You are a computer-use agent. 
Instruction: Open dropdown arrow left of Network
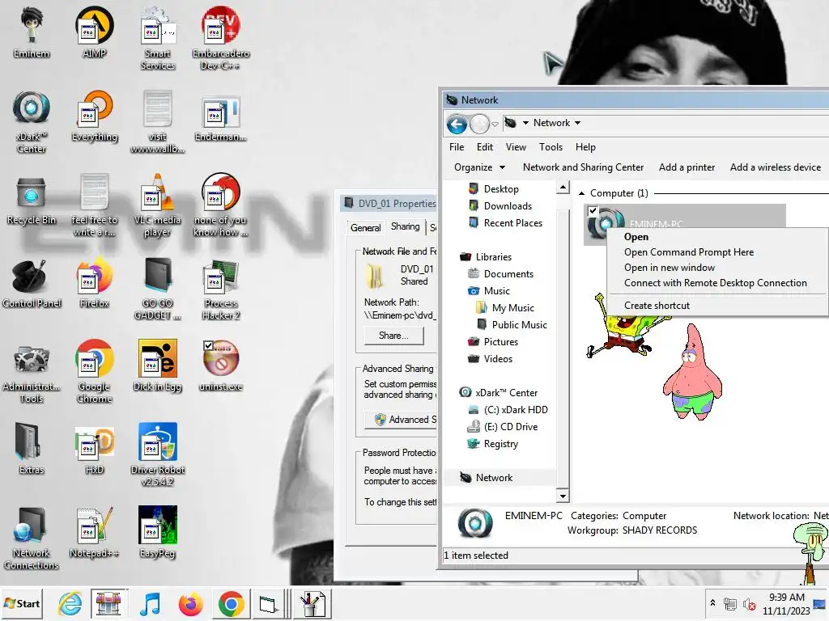tap(525, 123)
